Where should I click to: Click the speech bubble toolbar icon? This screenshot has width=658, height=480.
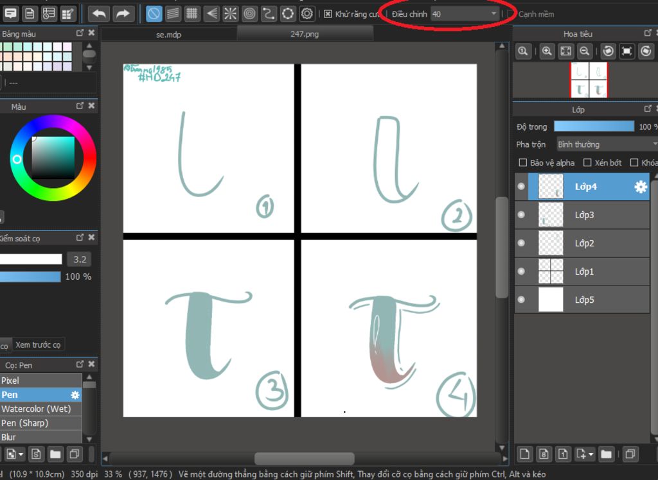point(10,14)
